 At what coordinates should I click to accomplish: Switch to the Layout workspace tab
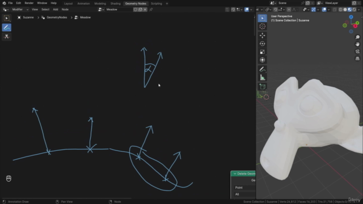(x=68, y=3)
